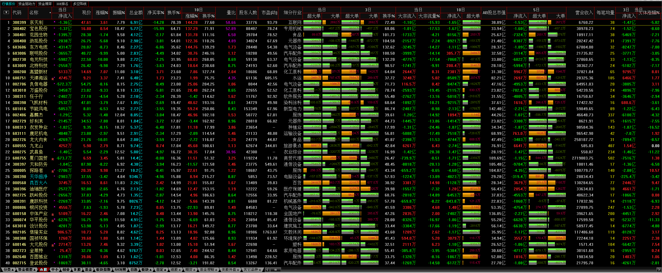
Task: Click the 互联网 industry cell for 京天利
Action: pos(295,22)
